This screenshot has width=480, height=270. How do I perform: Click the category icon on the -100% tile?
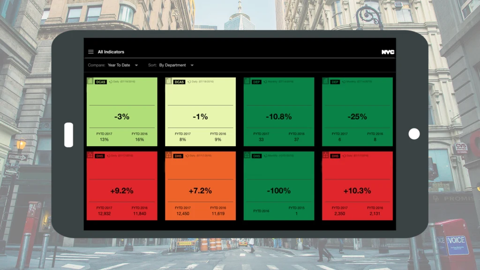247,156
